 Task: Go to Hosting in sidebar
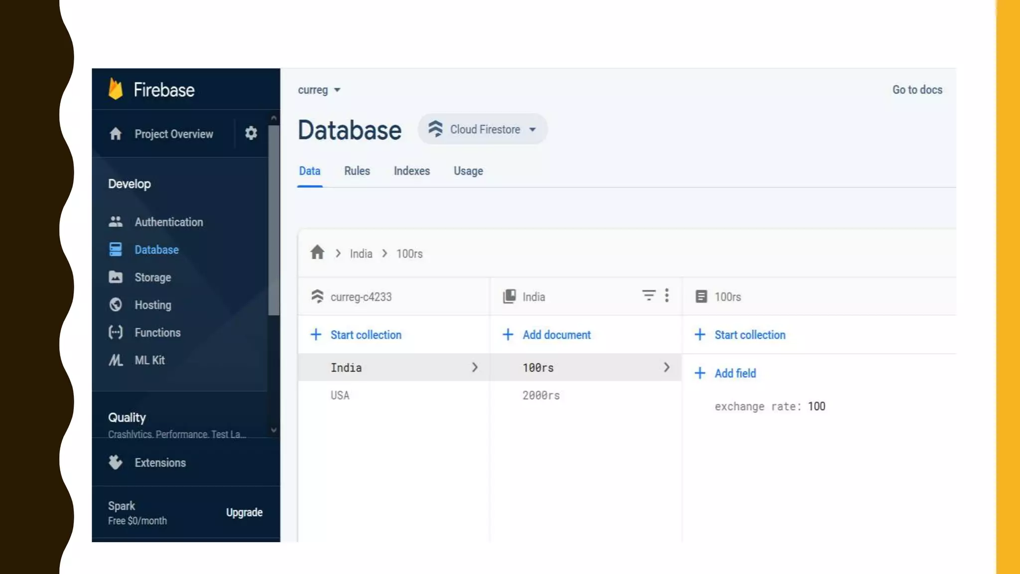152,305
